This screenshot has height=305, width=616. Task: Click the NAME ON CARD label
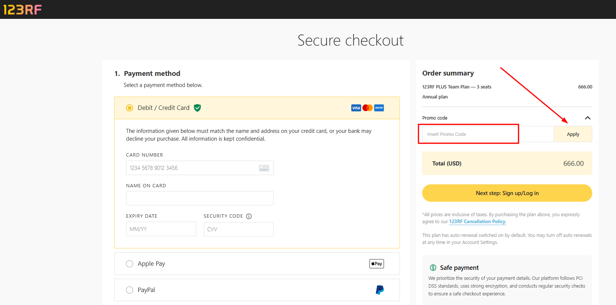(146, 186)
